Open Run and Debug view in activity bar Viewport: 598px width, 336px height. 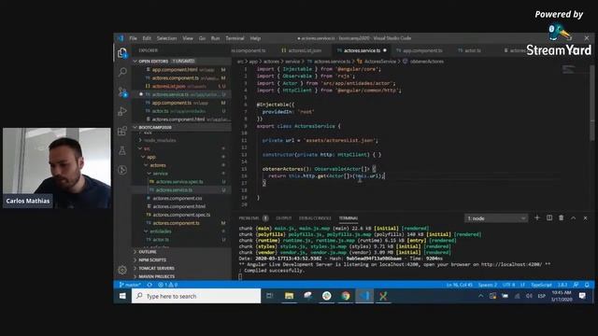point(122,111)
